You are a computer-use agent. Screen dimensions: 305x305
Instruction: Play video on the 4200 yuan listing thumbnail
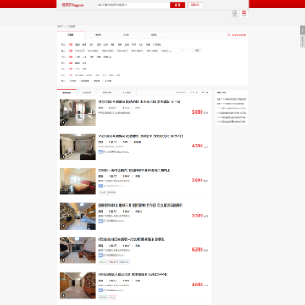coord(64,157)
